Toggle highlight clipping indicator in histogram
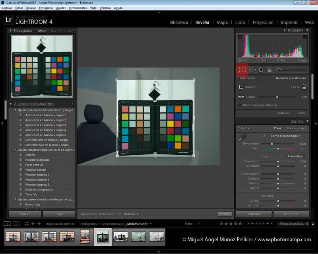This screenshot has width=318, height=254. pos(305,37)
